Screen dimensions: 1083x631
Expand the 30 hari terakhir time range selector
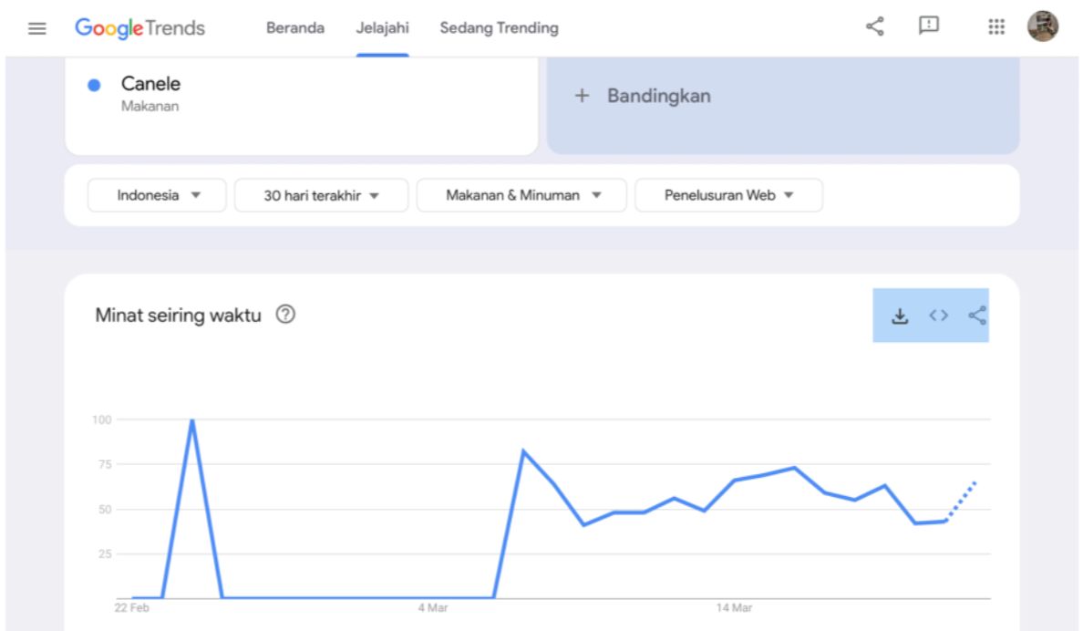(x=321, y=194)
